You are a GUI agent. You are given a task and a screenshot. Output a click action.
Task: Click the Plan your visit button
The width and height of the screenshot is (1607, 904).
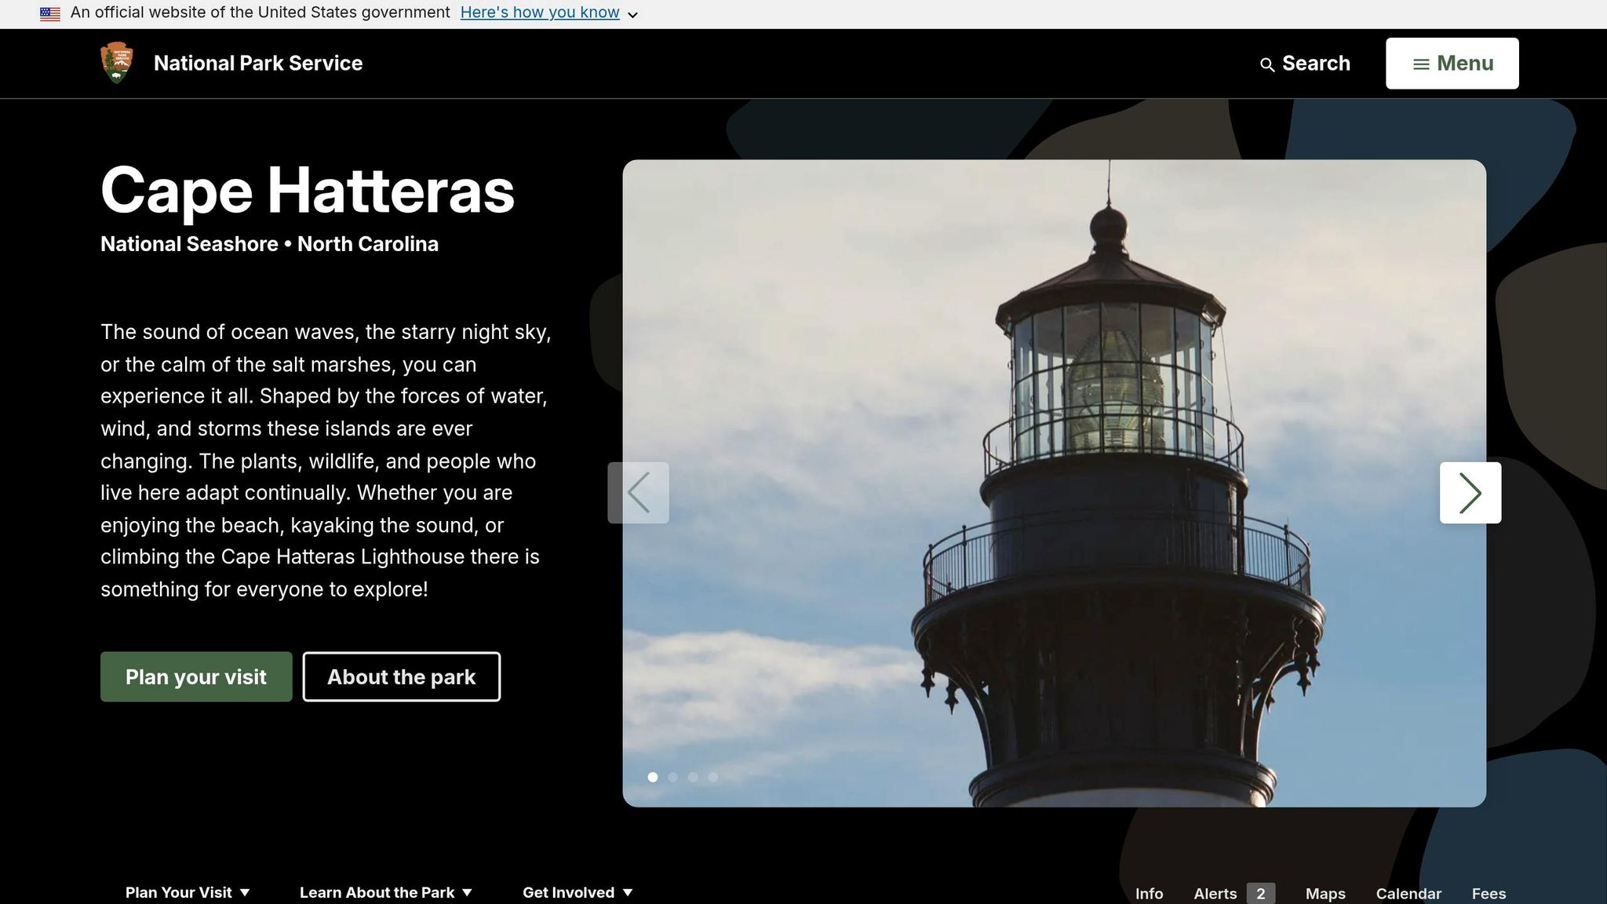[196, 676]
